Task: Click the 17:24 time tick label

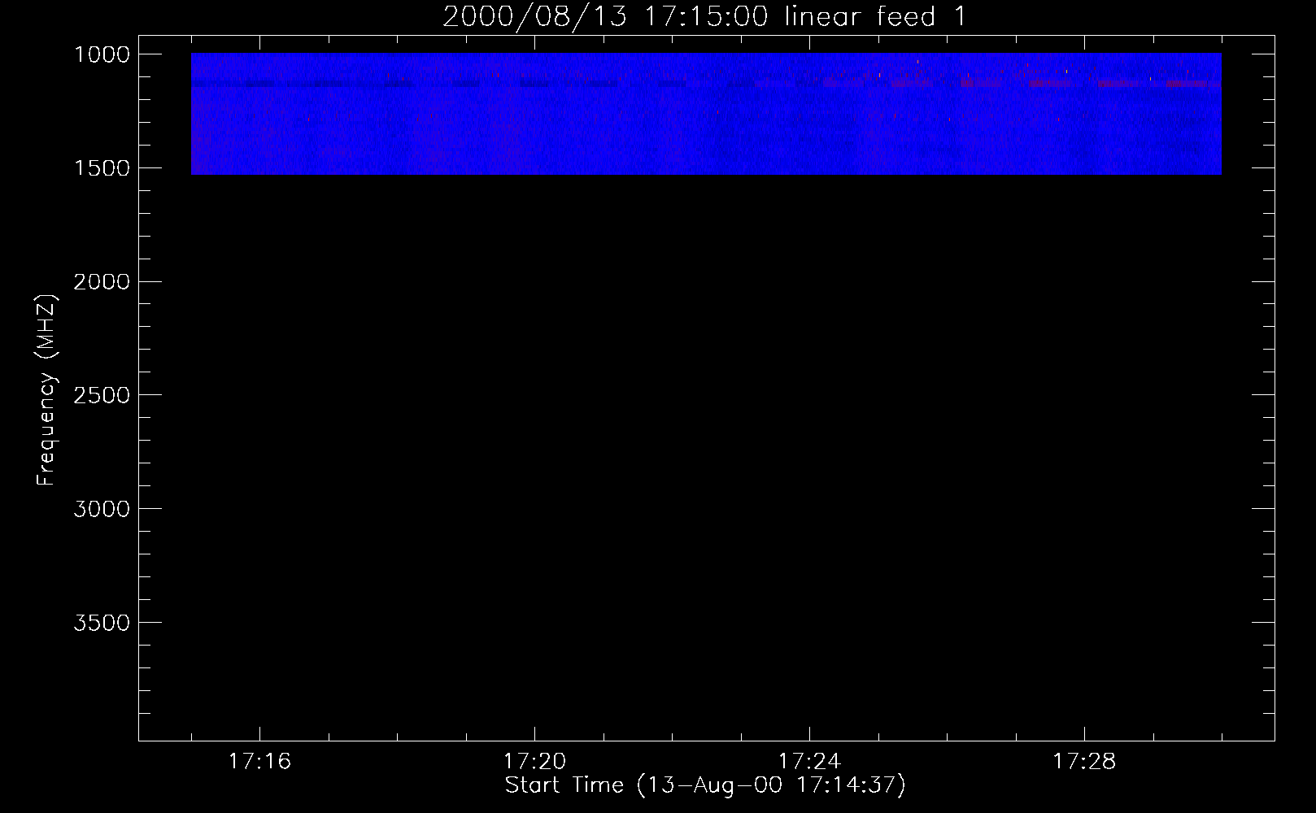Action: coord(809,762)
